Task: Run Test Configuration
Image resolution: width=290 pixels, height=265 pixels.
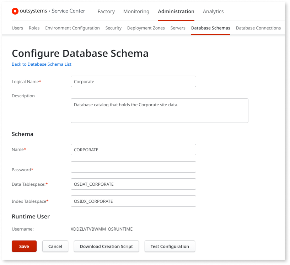Action: pos(170,246)
